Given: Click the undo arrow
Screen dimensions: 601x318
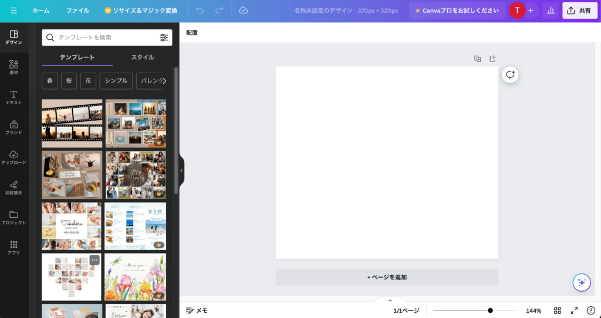Looking at the screenshot, I should pos(200,11).
